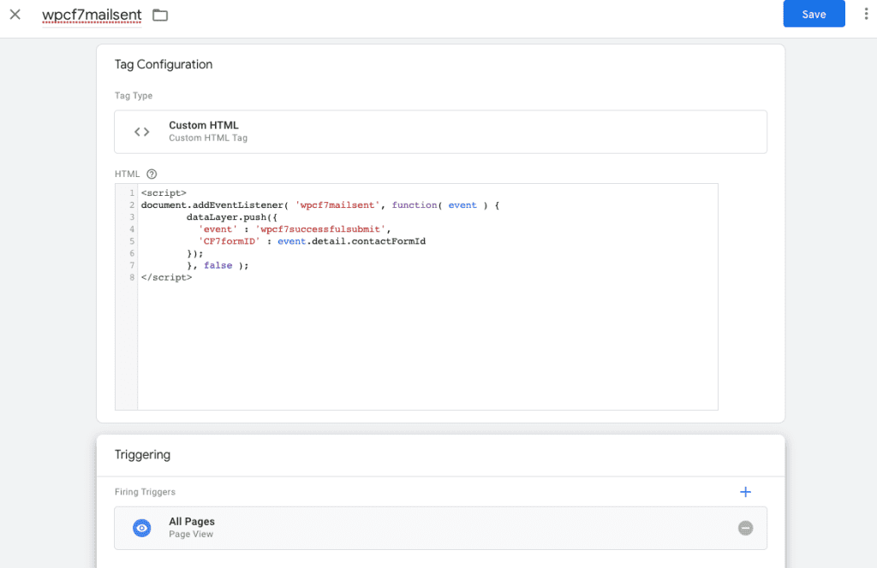The image size is (877, 568).
Task: Click the folder icon beside tag name
Action: click(x=160, y=15)
